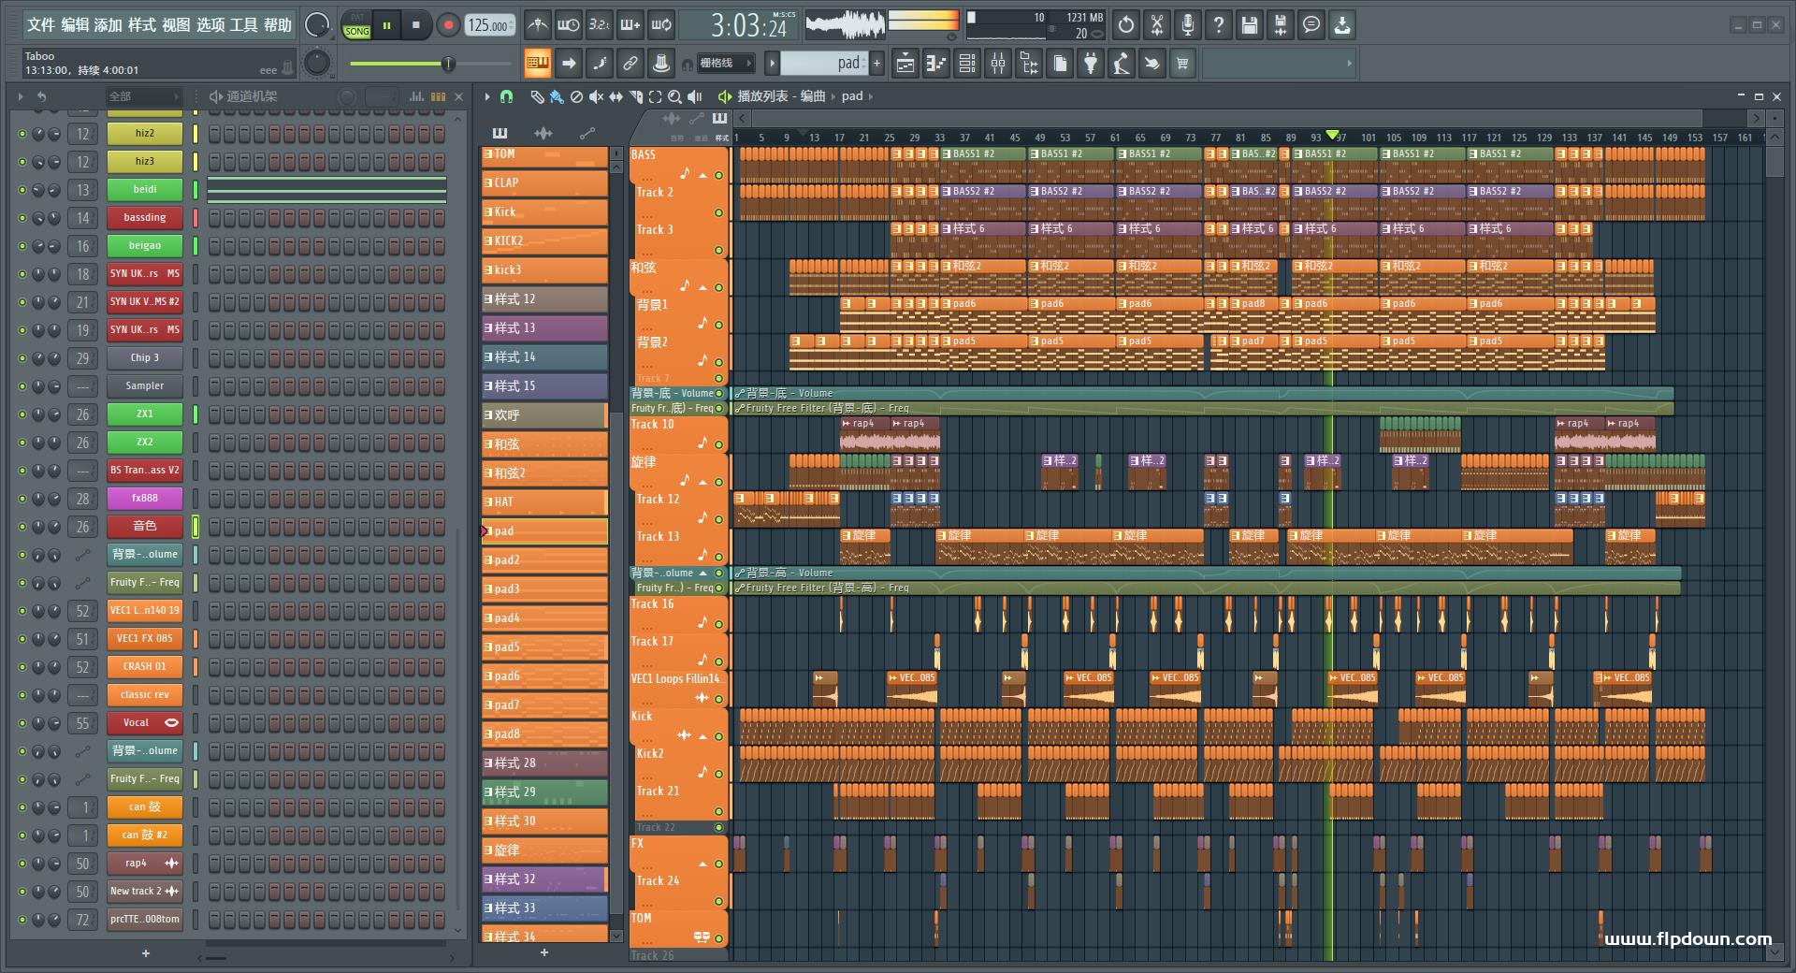Open the browser view icon
The width and height of the screenshot is (1796, 973).
tap(1029, 64)
